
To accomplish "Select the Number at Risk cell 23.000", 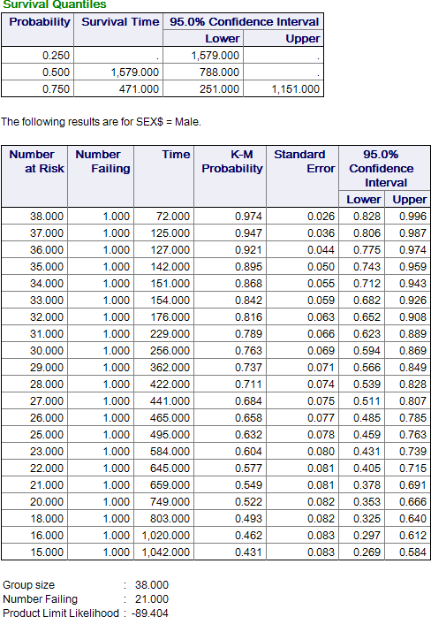I will [x=47, y=452].
